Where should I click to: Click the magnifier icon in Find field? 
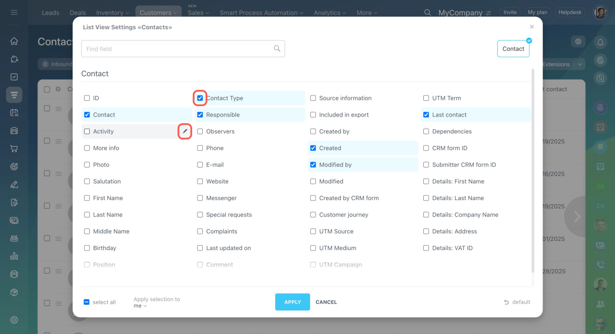(x=277, y=48)
